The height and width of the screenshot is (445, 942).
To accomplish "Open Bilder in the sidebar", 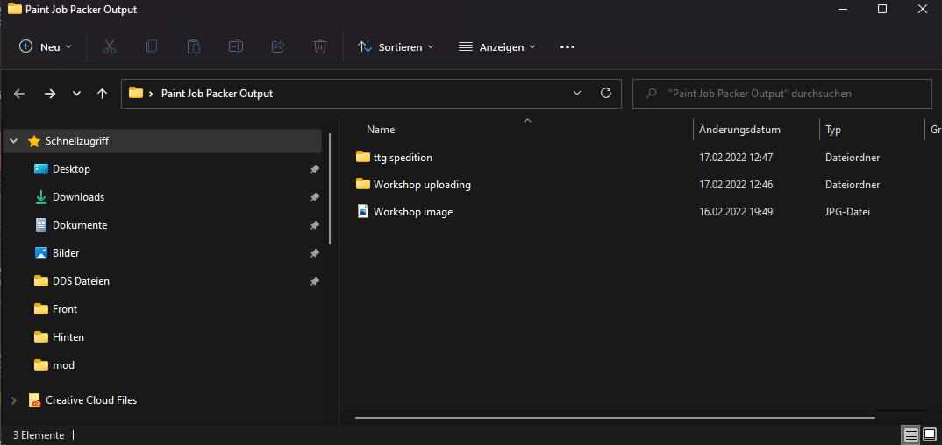I will pyautogui.click(x=66, y=253).
